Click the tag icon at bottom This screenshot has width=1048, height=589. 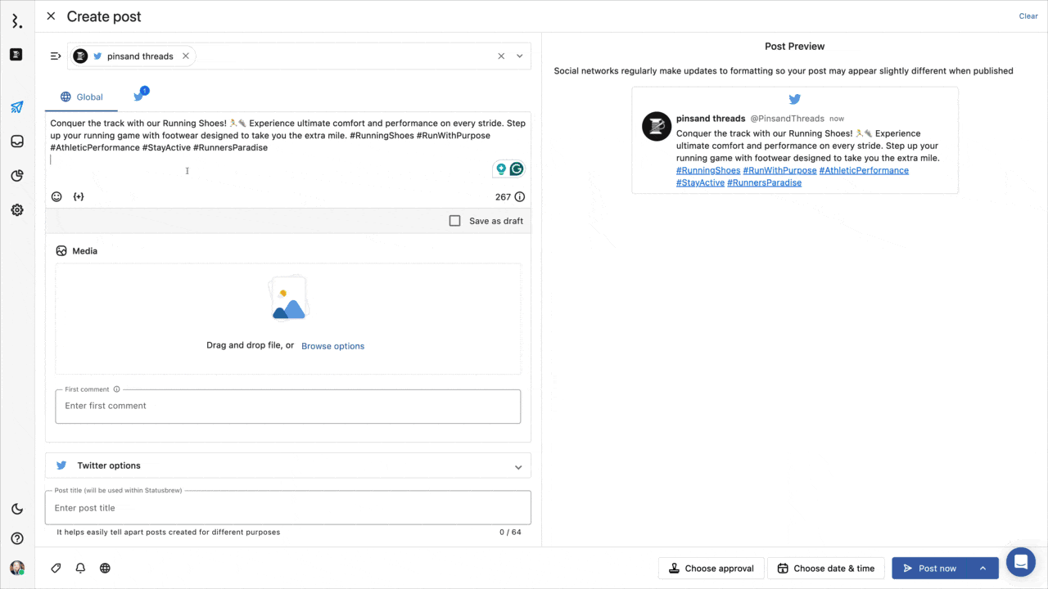tap(56, 568)
